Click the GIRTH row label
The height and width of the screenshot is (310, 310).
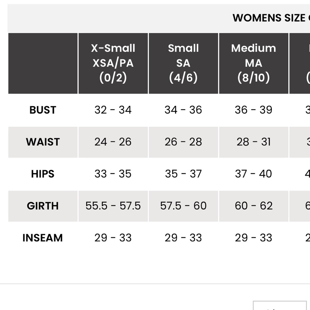click(x=43, y=206)
